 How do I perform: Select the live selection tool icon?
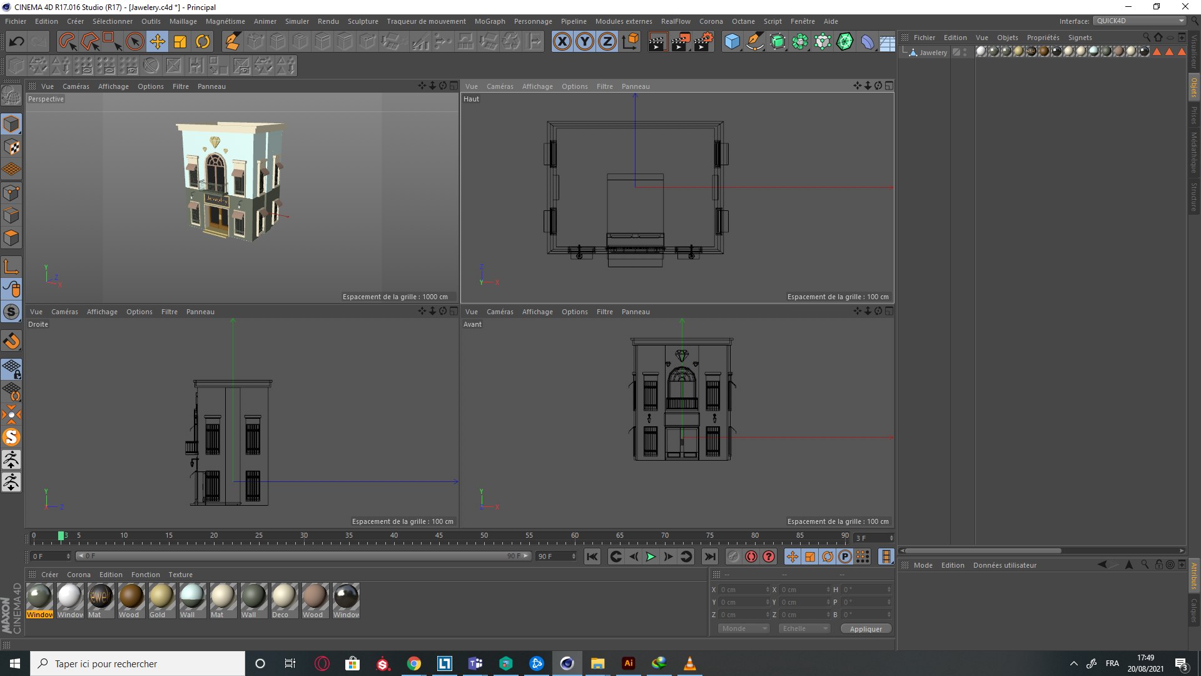(68, 42)
